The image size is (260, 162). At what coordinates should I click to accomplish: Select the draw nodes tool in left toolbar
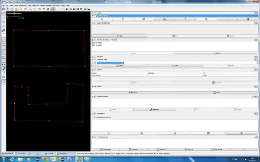pos(3,18)
